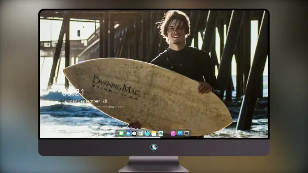
Task: Launch the pink iTunes Store icon
Action: pyautogui.click(x=173, y=133)
